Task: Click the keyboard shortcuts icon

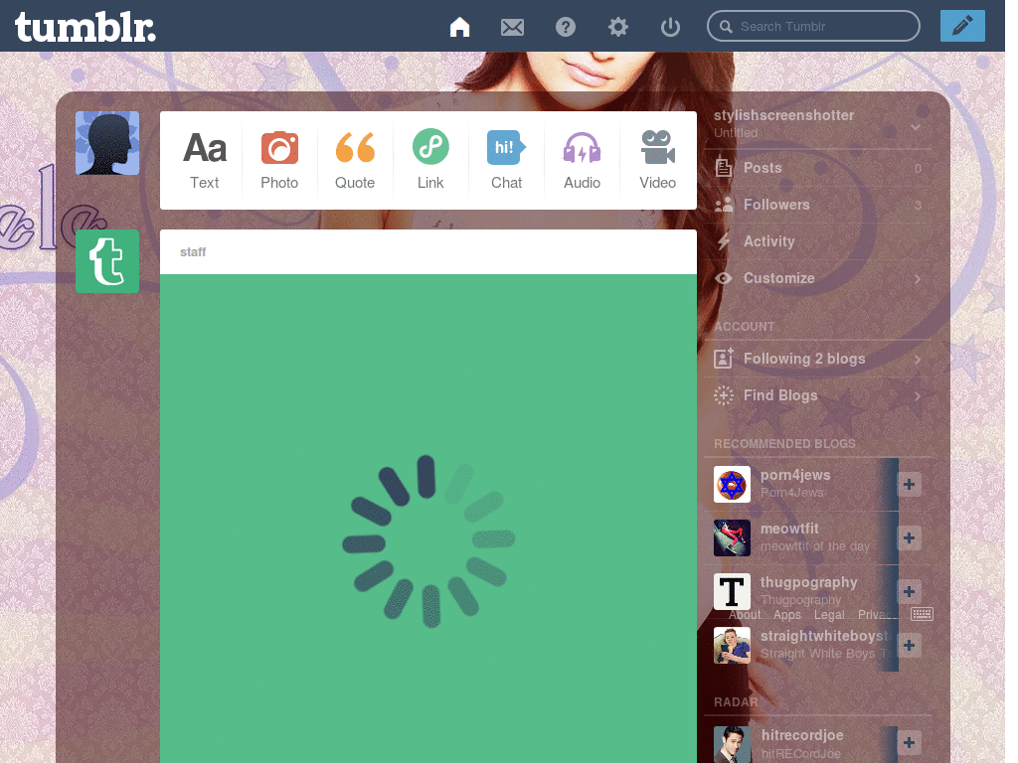Action: pos(922,614)
